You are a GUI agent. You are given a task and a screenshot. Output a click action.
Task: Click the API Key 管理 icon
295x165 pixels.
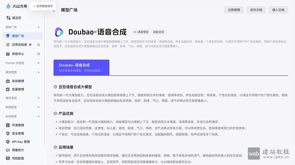[8, 142]
